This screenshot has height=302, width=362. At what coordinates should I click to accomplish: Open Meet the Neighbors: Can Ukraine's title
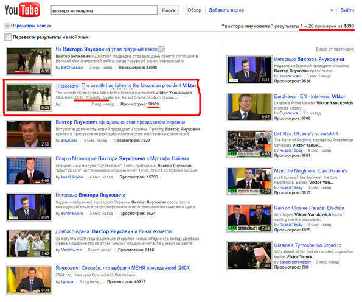tap(311, 171)
